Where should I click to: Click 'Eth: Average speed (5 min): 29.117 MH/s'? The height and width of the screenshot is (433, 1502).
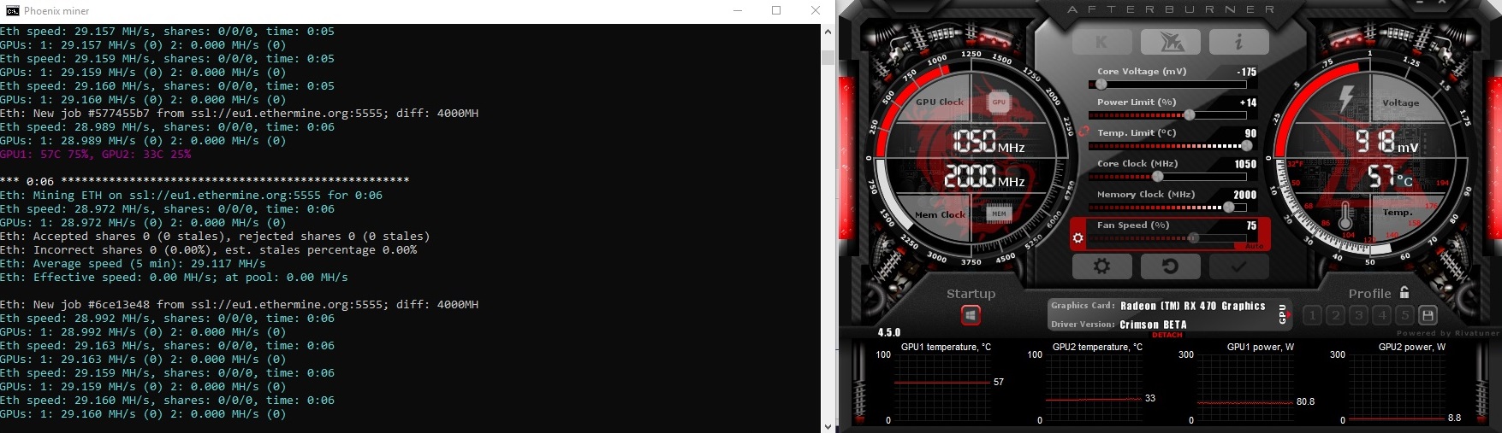click(x=133, y=264)
